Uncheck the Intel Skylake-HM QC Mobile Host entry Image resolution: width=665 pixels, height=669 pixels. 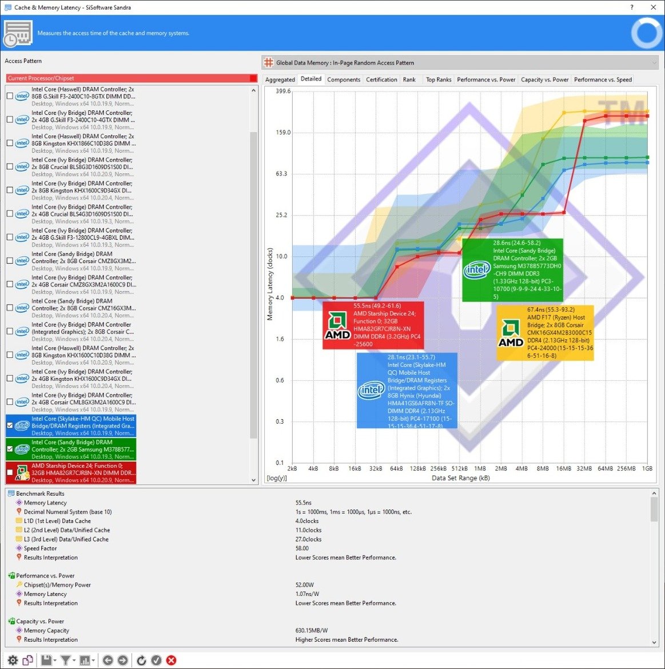pos(10,425)
